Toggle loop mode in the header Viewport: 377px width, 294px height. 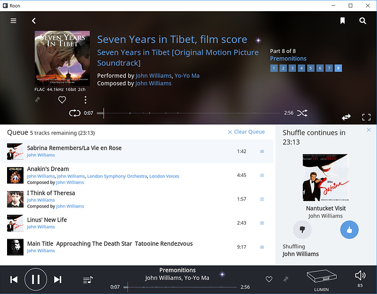(x=75, y=113)
